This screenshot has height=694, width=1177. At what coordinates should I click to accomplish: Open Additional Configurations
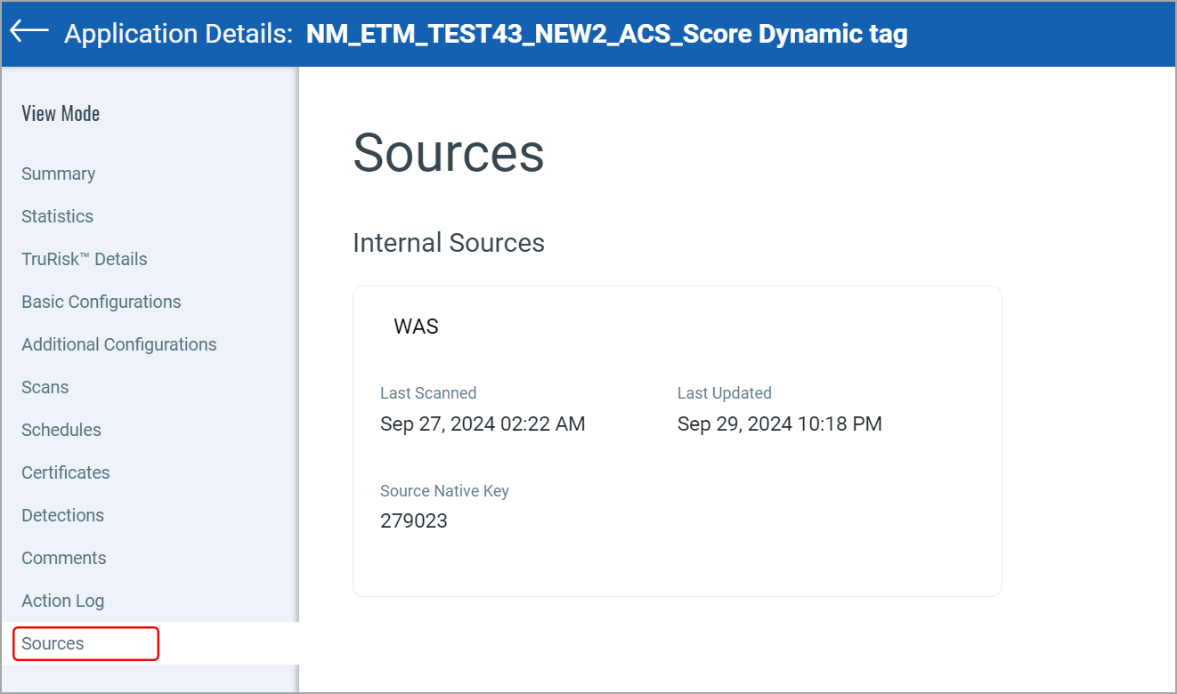coord(118,344)
